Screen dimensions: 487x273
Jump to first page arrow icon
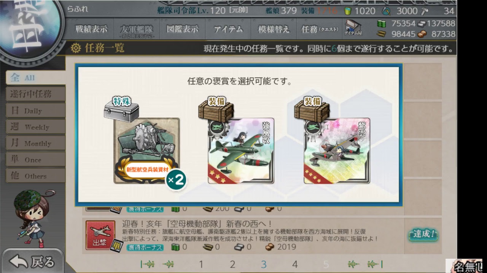(148, 264)
